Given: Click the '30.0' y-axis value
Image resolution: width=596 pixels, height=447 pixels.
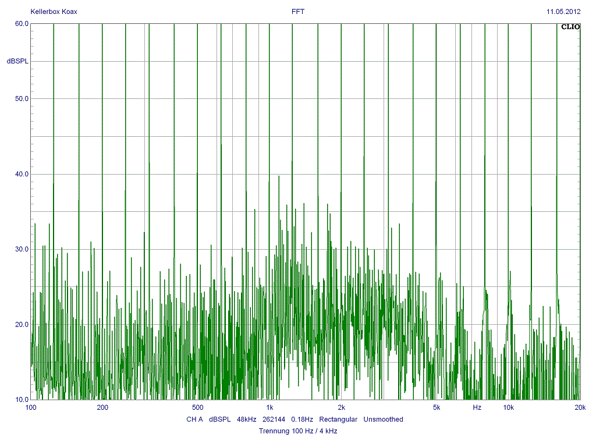Looking at the screenshot, I should (22, 249).
